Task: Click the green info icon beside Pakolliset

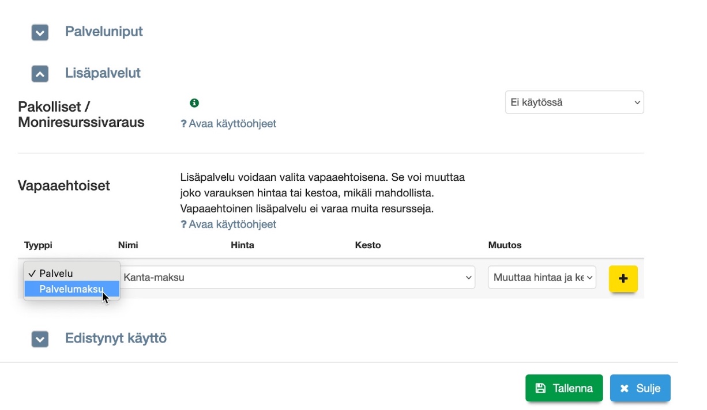Action: pyautogui.click(x=194, y=103)
